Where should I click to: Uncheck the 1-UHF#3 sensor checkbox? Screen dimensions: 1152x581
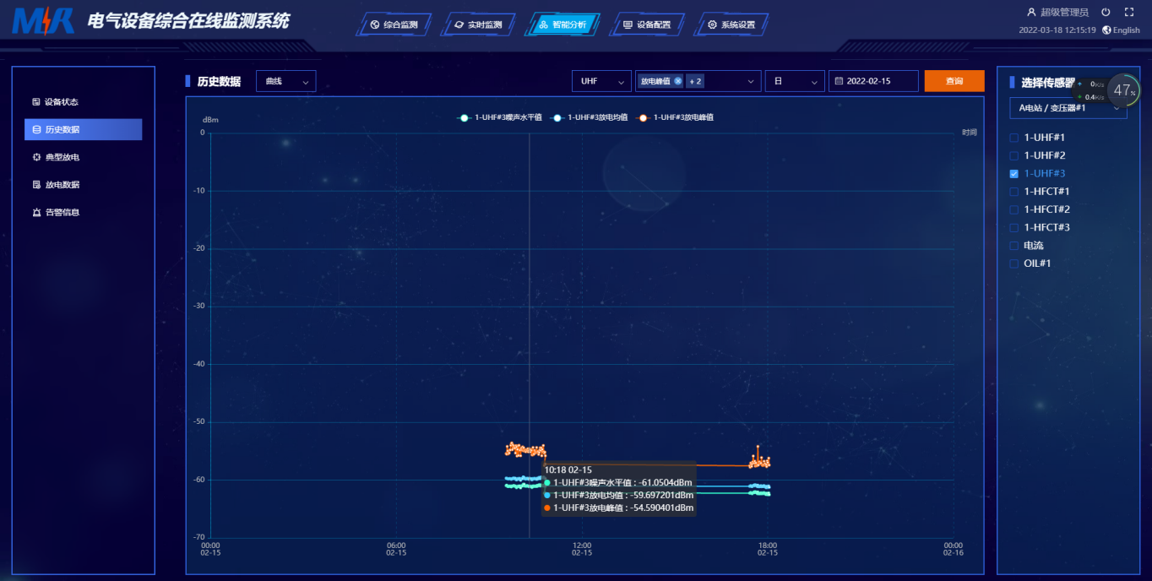[x=1014, y=174]
